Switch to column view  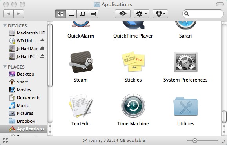82,14
